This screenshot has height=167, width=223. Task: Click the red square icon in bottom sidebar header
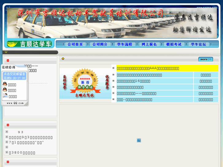pyautogui.click(x=8, y=162)
